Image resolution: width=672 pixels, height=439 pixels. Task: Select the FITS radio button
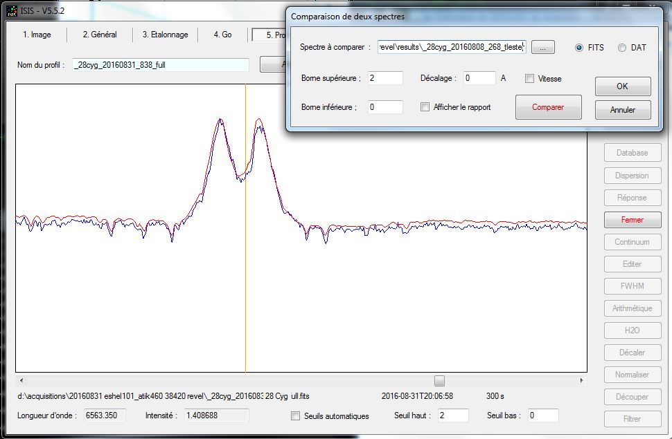(x=579, y=48)
